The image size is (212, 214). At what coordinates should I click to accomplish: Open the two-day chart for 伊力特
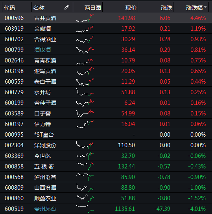point(85,124)
